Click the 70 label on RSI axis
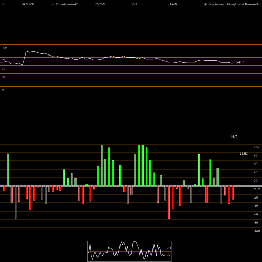This screenshot has height=262, width=262. (x=4, y=60)
